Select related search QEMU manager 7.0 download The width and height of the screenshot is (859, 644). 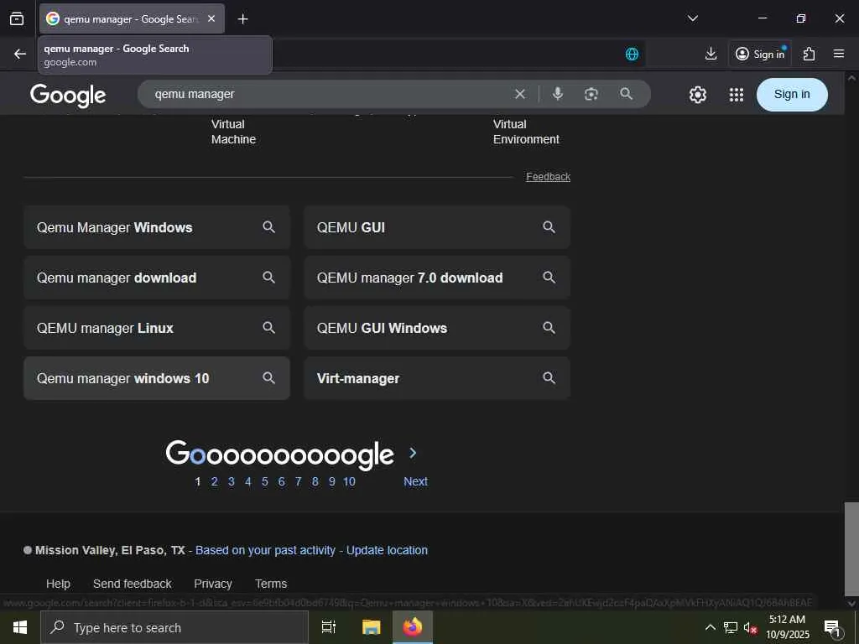click(x=436, y=278)
